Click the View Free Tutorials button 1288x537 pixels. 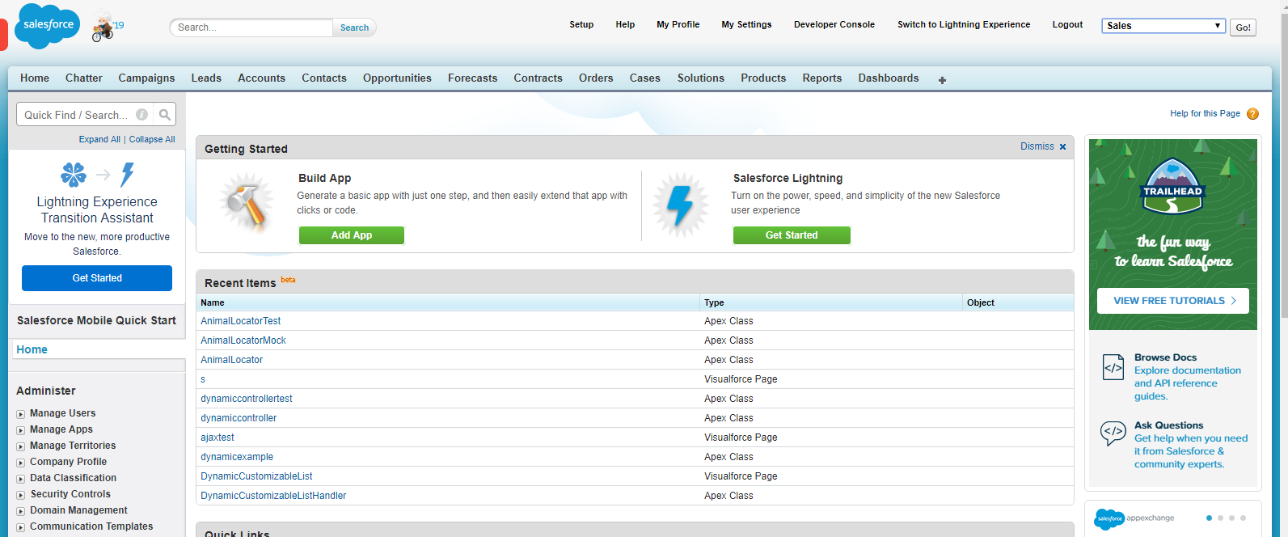[x=1173, y=301]
